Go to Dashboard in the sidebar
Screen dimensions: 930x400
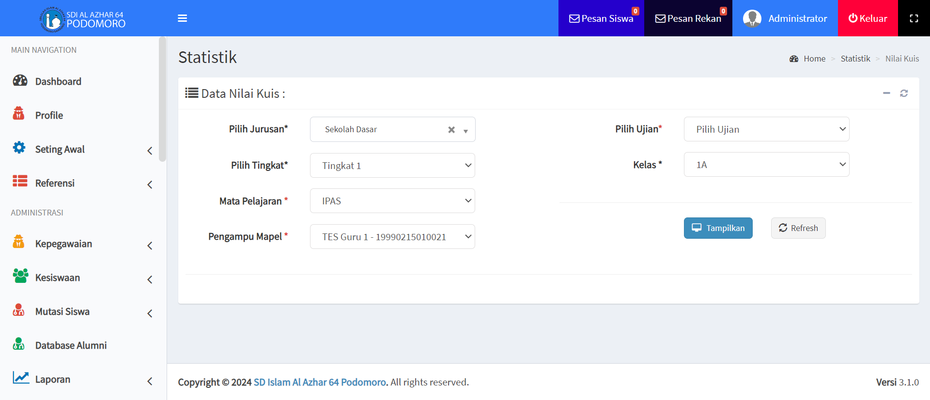pyautogui.click(x=58, y=81)
